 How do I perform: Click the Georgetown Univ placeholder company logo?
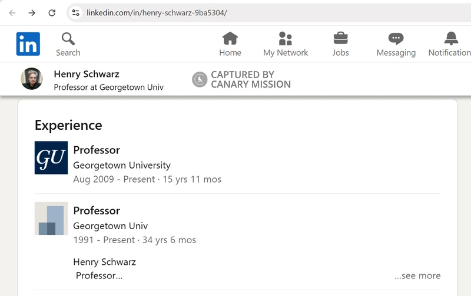[x=51, y=218]
